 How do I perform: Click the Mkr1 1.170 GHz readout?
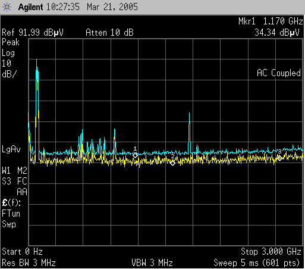pos(271,21)
